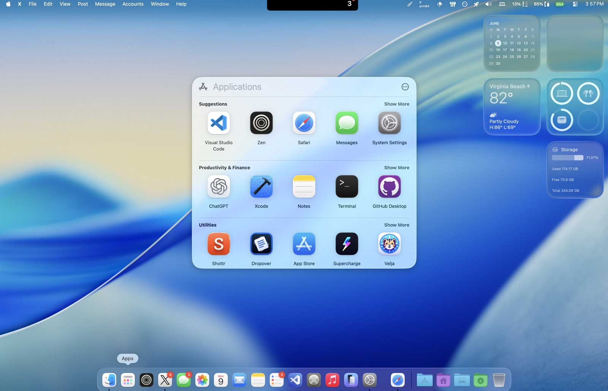Click the Applications search field
This screenshot has height=391, width=608.
[x=300, y=87]
